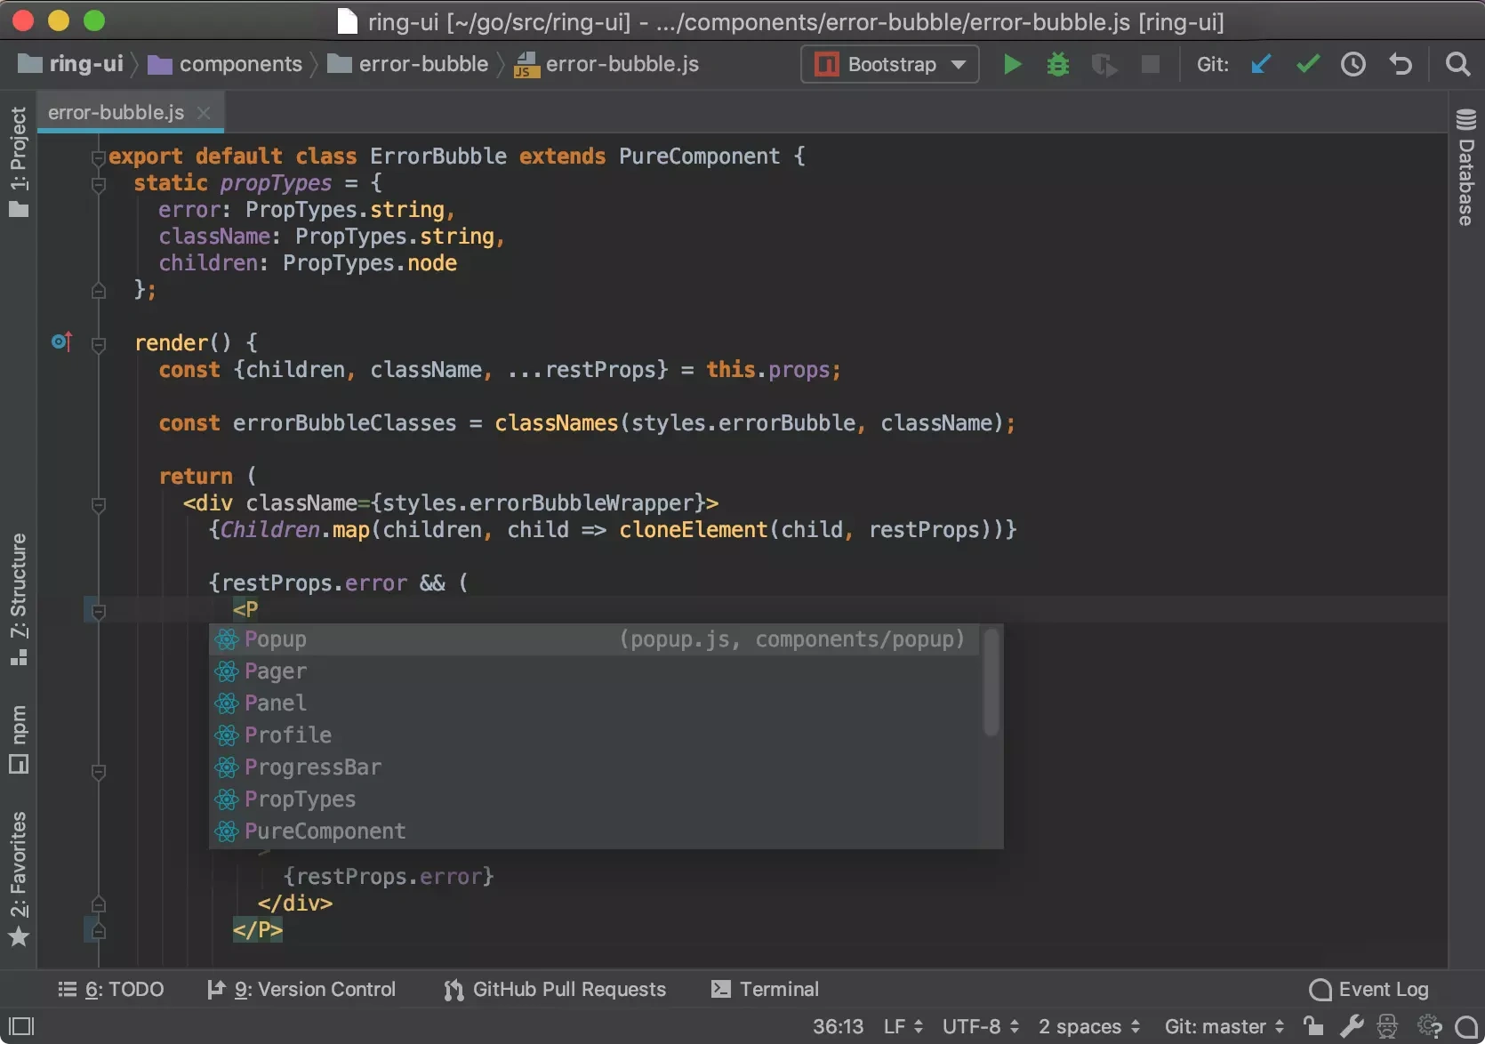The height and width of the screenshot is (1044, 1485).
Task: Open the npm tool window
Action: click(x=19, y=740)
